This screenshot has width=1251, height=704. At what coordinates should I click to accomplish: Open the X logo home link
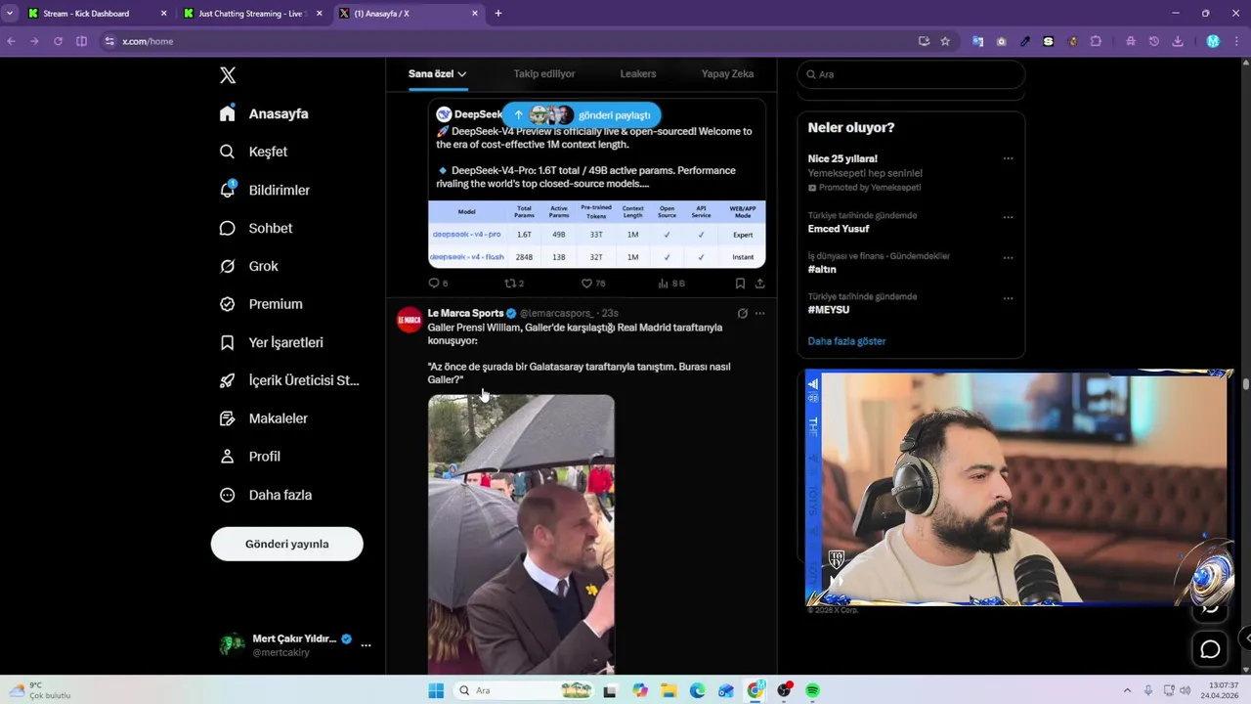[x=228, y=75]
